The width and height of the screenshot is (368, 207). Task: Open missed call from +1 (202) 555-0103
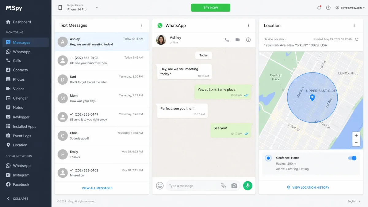[102, 173]
